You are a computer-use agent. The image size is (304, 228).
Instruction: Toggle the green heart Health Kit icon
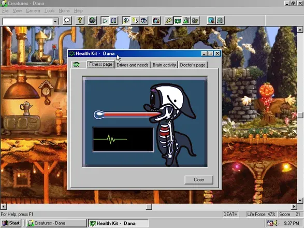pos(178,20)
